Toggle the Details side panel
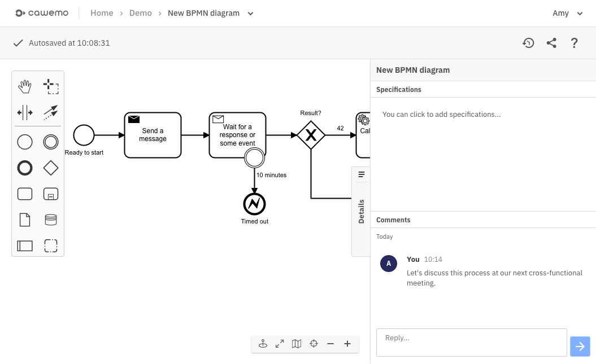This screenshot has height=364, width=596. pyautogui.click(x=361, y=211)
